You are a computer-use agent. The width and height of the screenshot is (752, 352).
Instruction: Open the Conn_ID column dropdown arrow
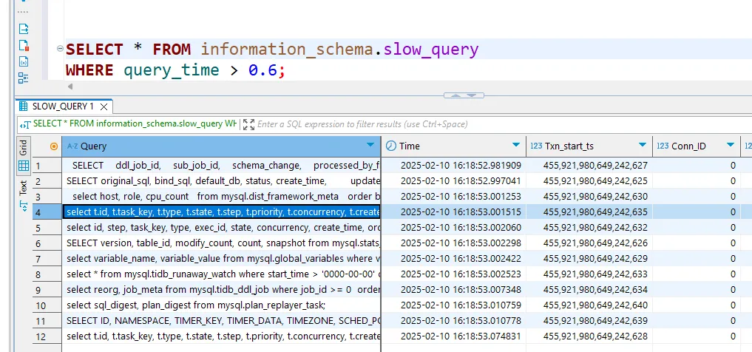point(730,145)
